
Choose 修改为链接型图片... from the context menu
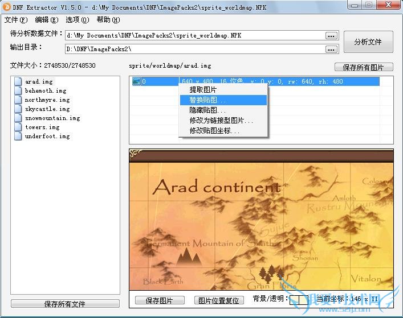223,121
